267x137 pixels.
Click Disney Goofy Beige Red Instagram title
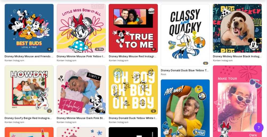[28, 118]
